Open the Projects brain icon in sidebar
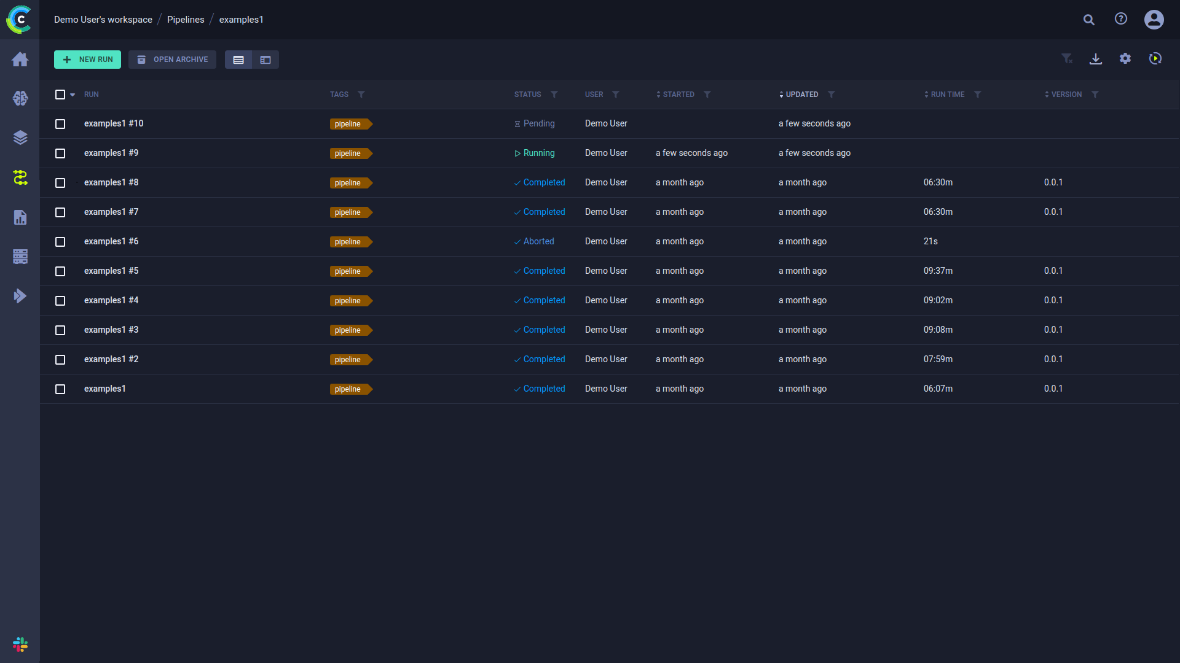The image size is (1180, 663). tap(20, 98)
